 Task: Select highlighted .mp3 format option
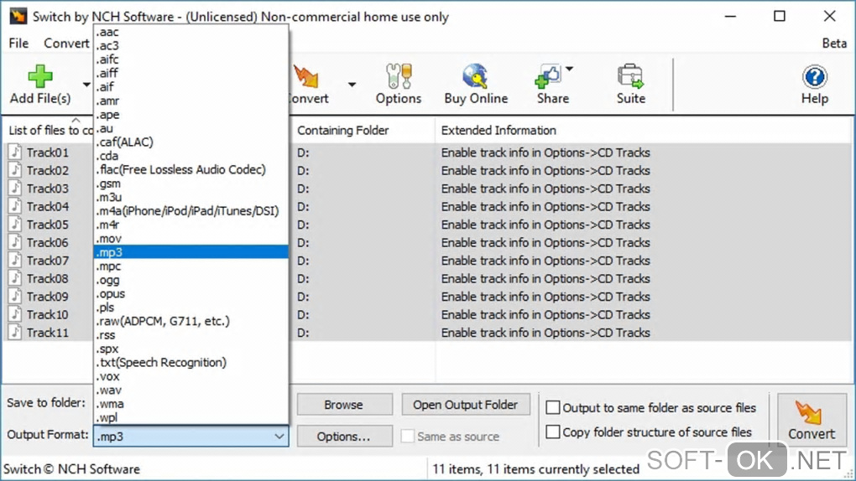click(191, 252)
